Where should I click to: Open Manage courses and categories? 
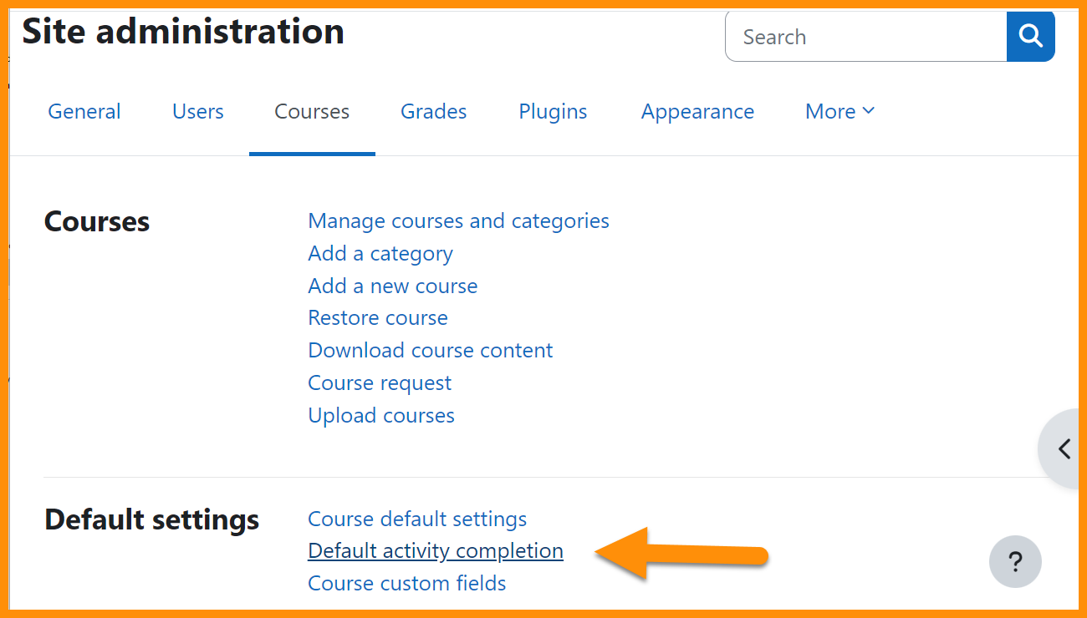458,220
